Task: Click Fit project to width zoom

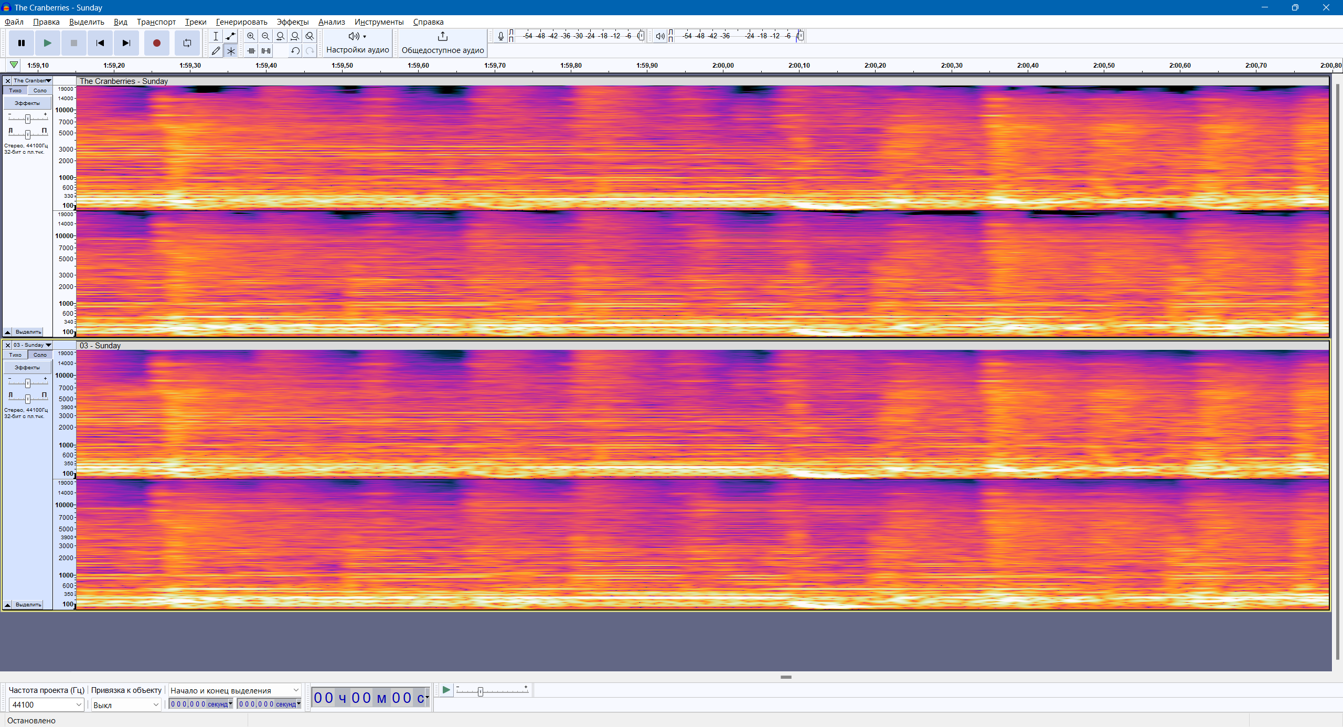Action: (x=295, y=36)
